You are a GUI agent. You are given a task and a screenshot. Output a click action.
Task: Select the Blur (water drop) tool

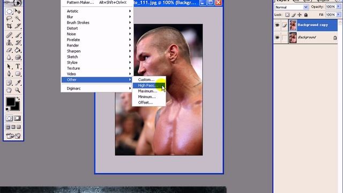click(9, 57)
